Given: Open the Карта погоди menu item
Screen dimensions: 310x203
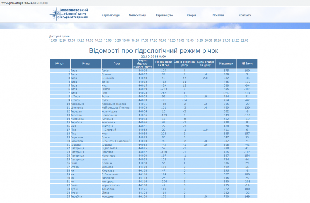Looking at the screenshot, I should pyautogui.click(x=110, y=16).
